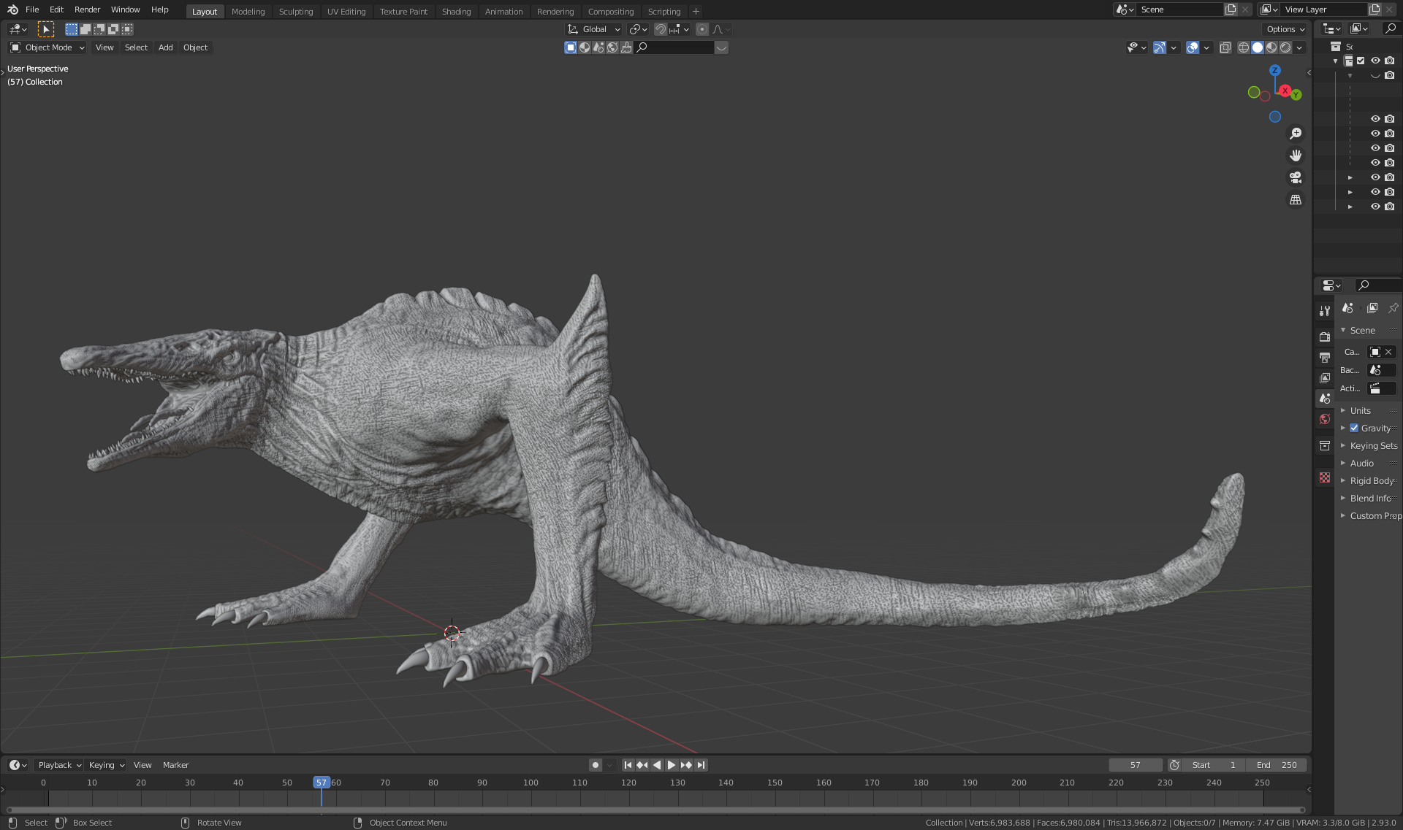Open the Render menu
The image size is (1403, 830).
87,9
